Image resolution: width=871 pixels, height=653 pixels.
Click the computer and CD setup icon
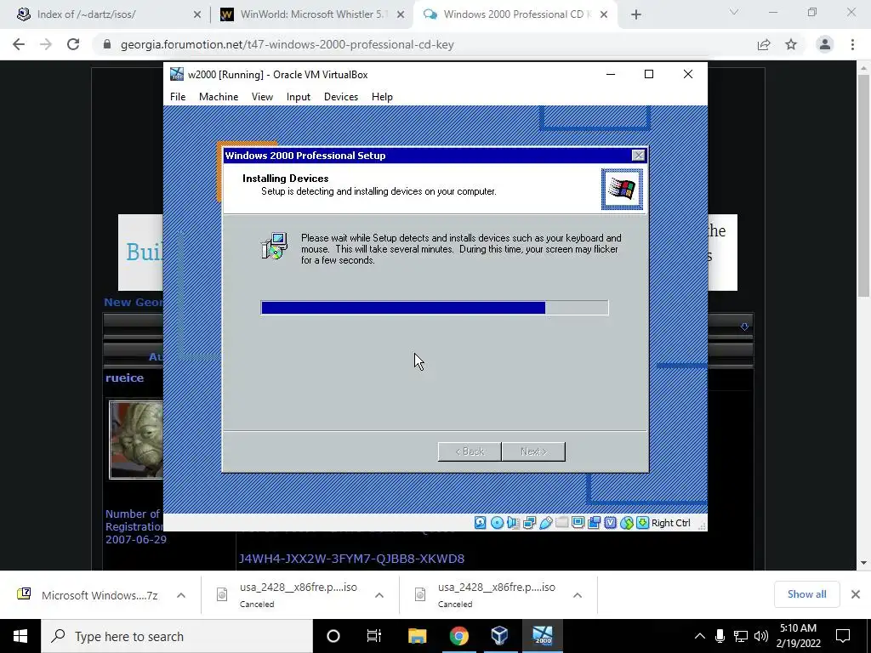(x=275, y=246)
